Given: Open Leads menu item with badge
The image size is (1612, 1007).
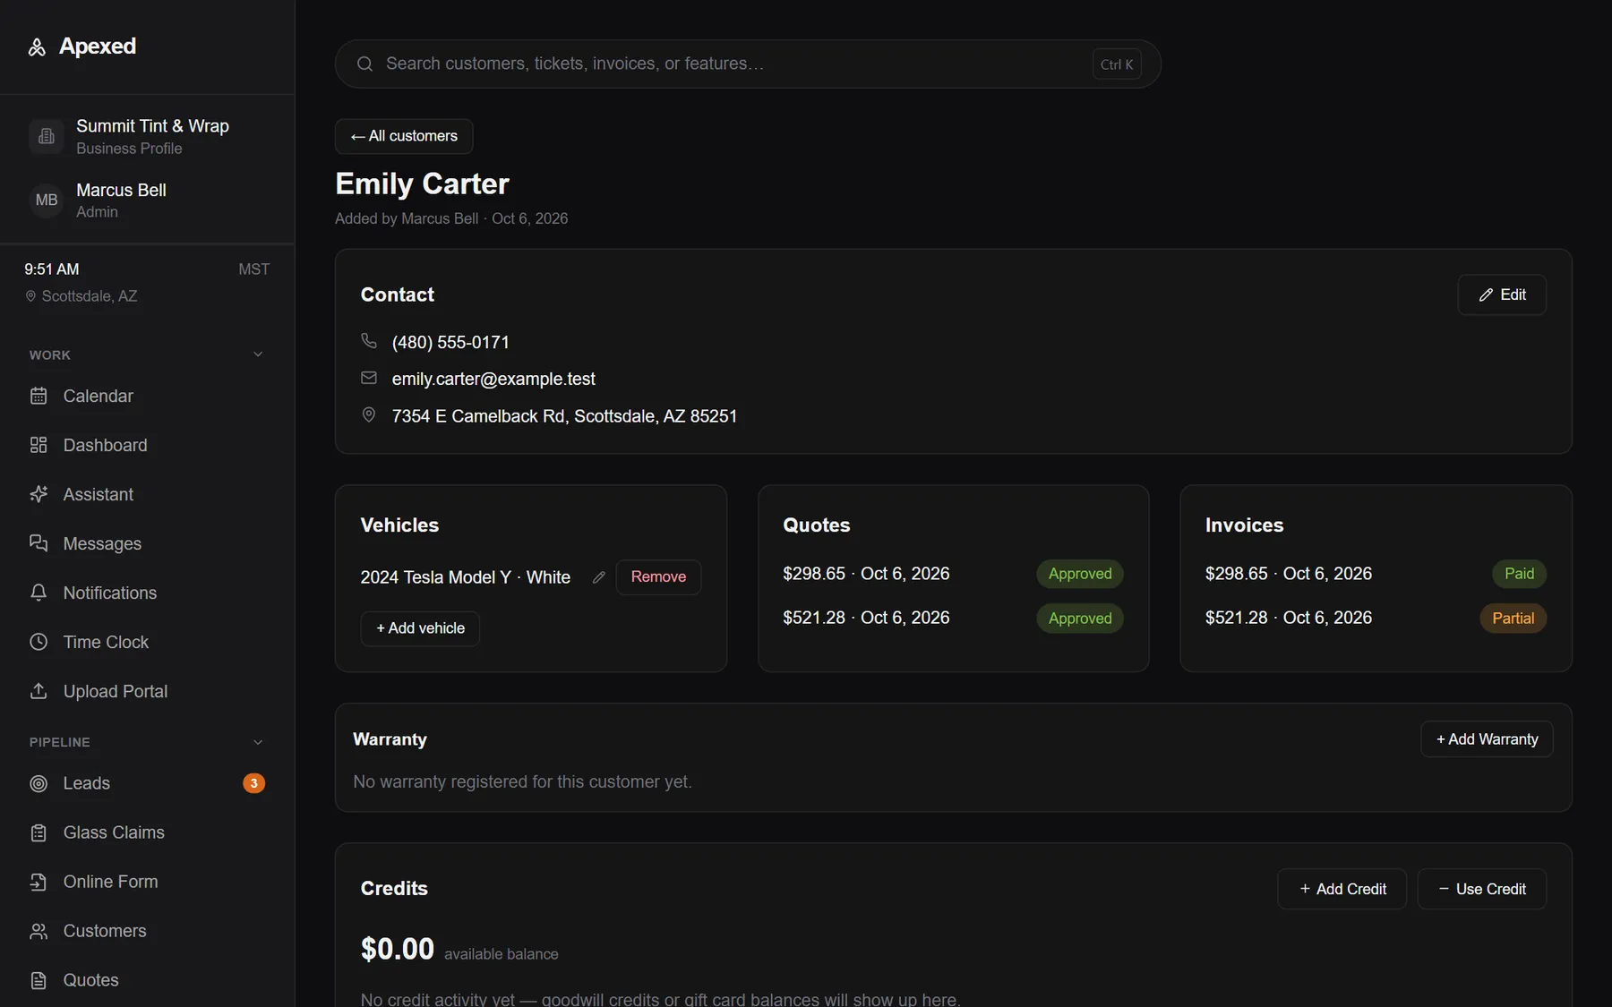Looking at the screenshot, I should pyautogui.click(x=147, y=783).
